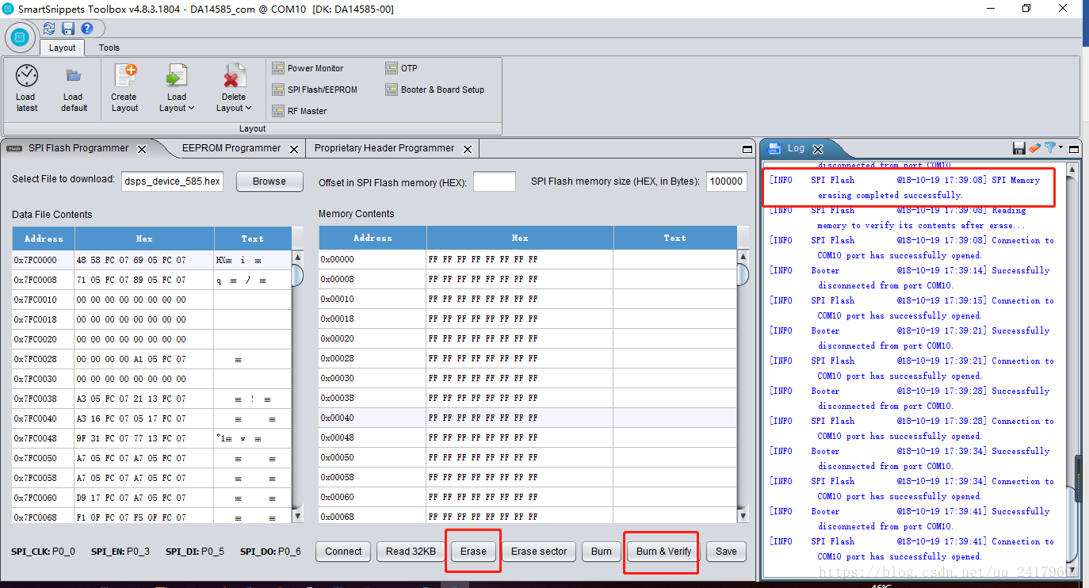Open log filter funnel dropdown
Image resolution: width=1089 pixels, height=588 pixels.
[1053, 148]
